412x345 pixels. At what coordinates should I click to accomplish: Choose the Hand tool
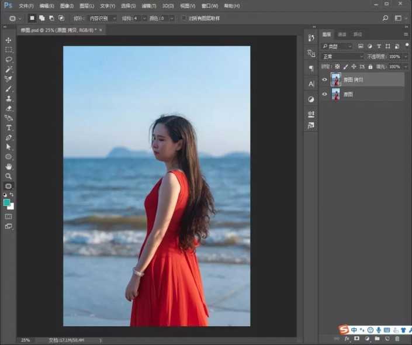(9, 167)
